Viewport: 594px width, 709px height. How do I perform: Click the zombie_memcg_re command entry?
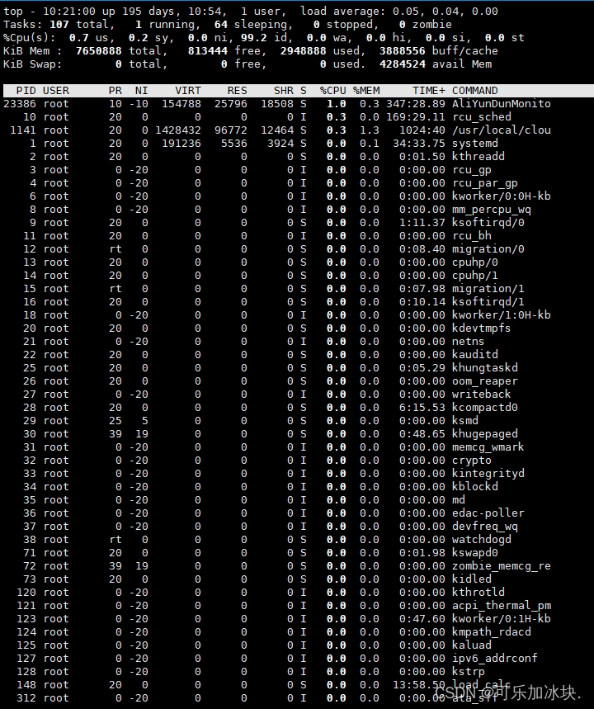pyautogui.click(x=502, y=565)
